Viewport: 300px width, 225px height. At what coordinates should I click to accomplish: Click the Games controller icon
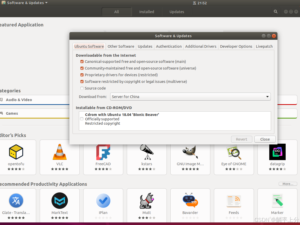(x=1, y=113)
